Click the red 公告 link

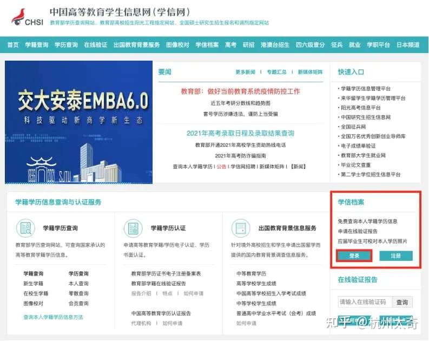(221, 166)
